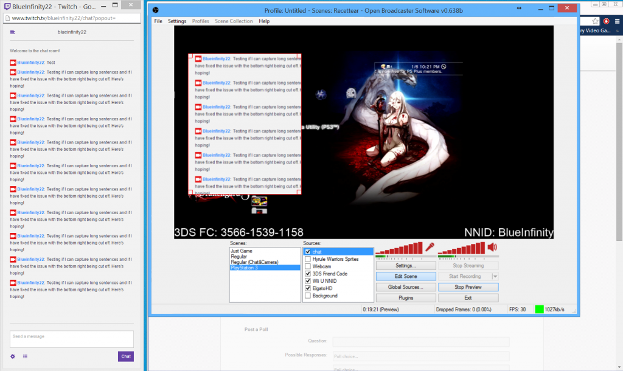Open the viewer list icon in Twitch chat
Screen dimensions: 623x371
tap(25, 356)
